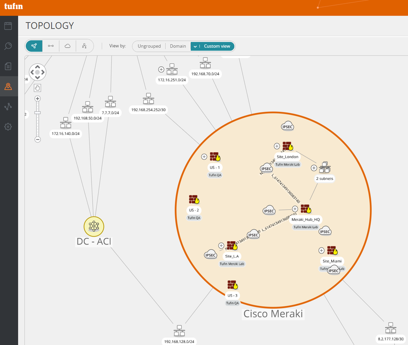Select the Site_Miami firewall icon
The height and width of the screenshot is (345, 408).
click(x=332, y=251)
